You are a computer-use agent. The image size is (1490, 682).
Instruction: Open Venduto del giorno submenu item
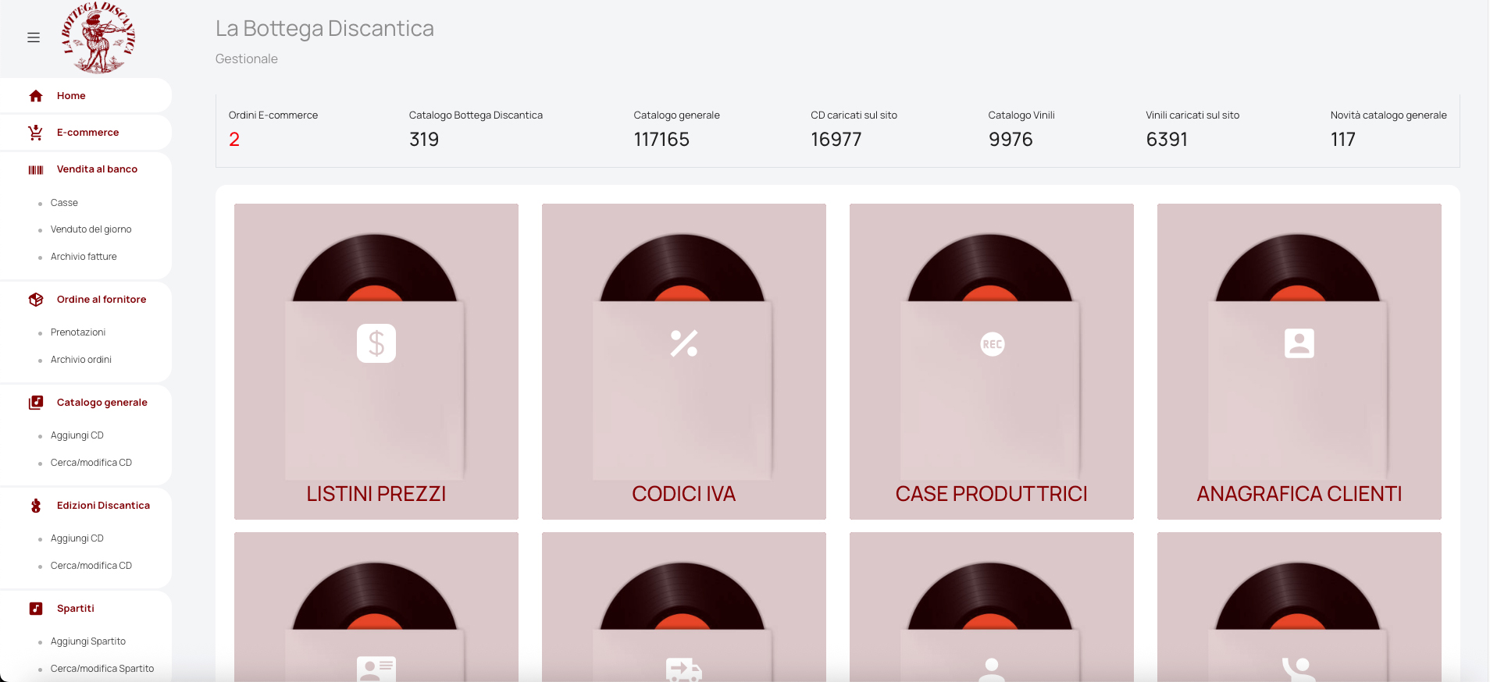point(91,229)
